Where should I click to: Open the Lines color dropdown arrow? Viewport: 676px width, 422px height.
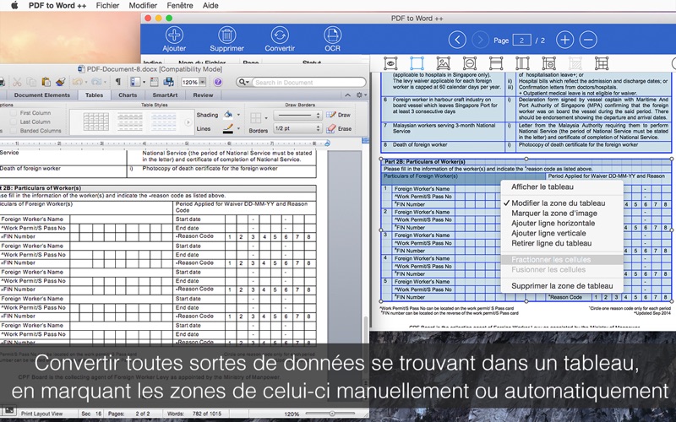[238, 129]
